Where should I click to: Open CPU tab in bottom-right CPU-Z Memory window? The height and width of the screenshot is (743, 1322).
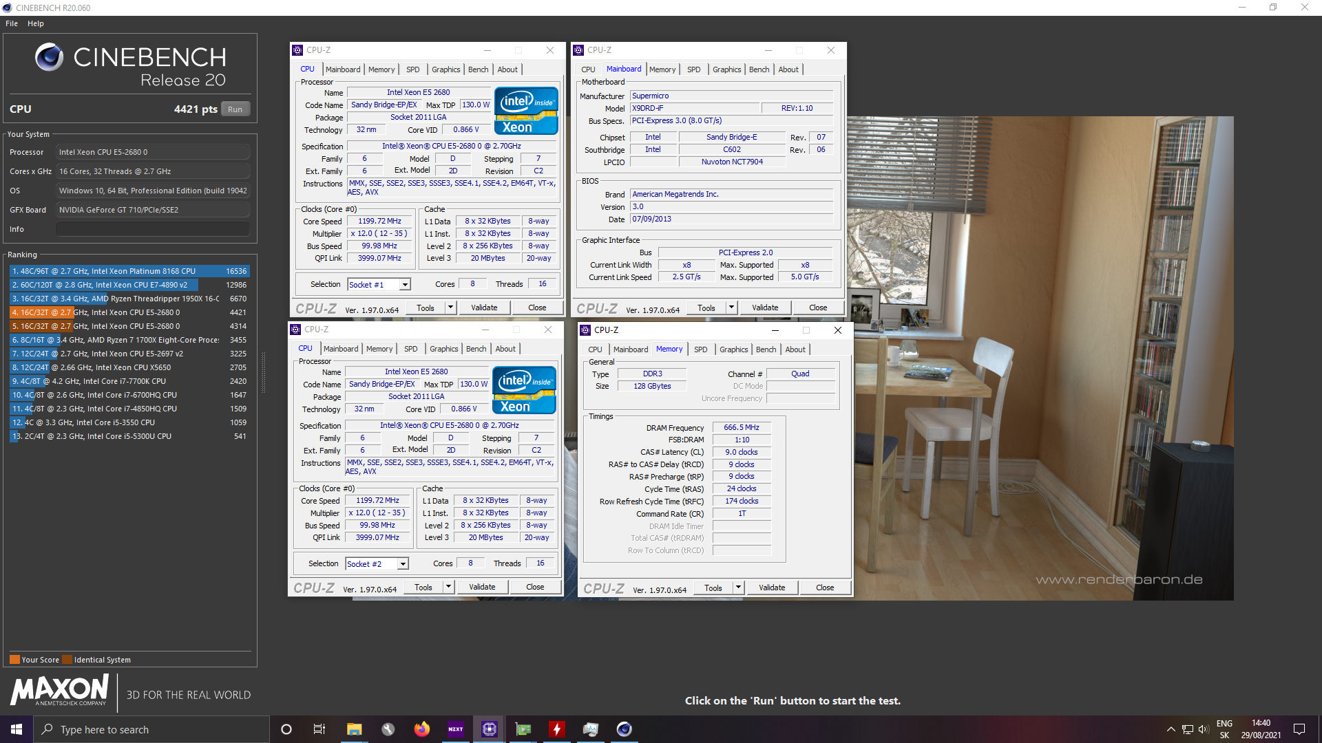coord(595,349)
